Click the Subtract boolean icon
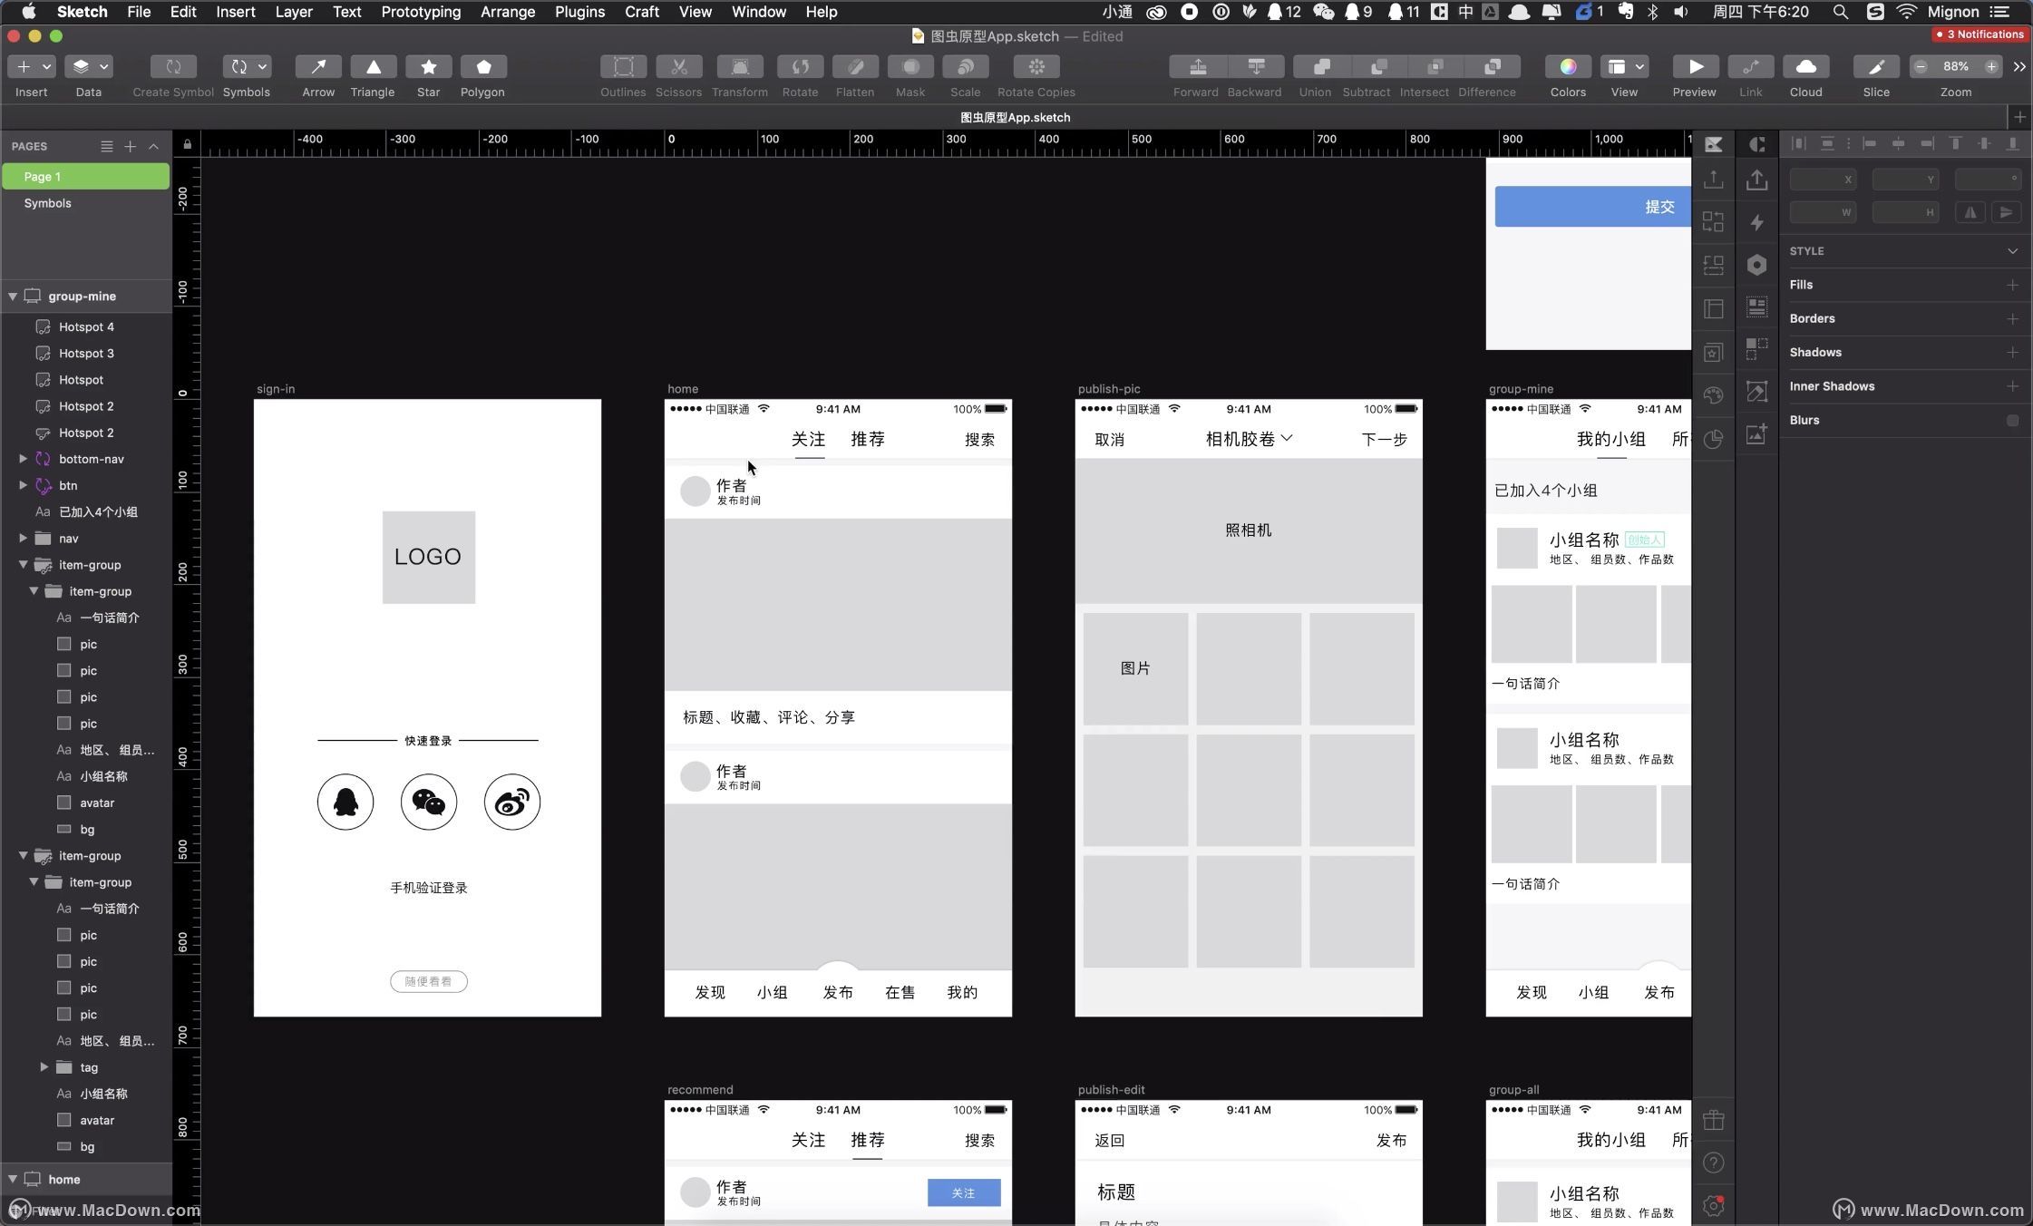This screenshot has height=1226, width=2033. coord(1378,67)
